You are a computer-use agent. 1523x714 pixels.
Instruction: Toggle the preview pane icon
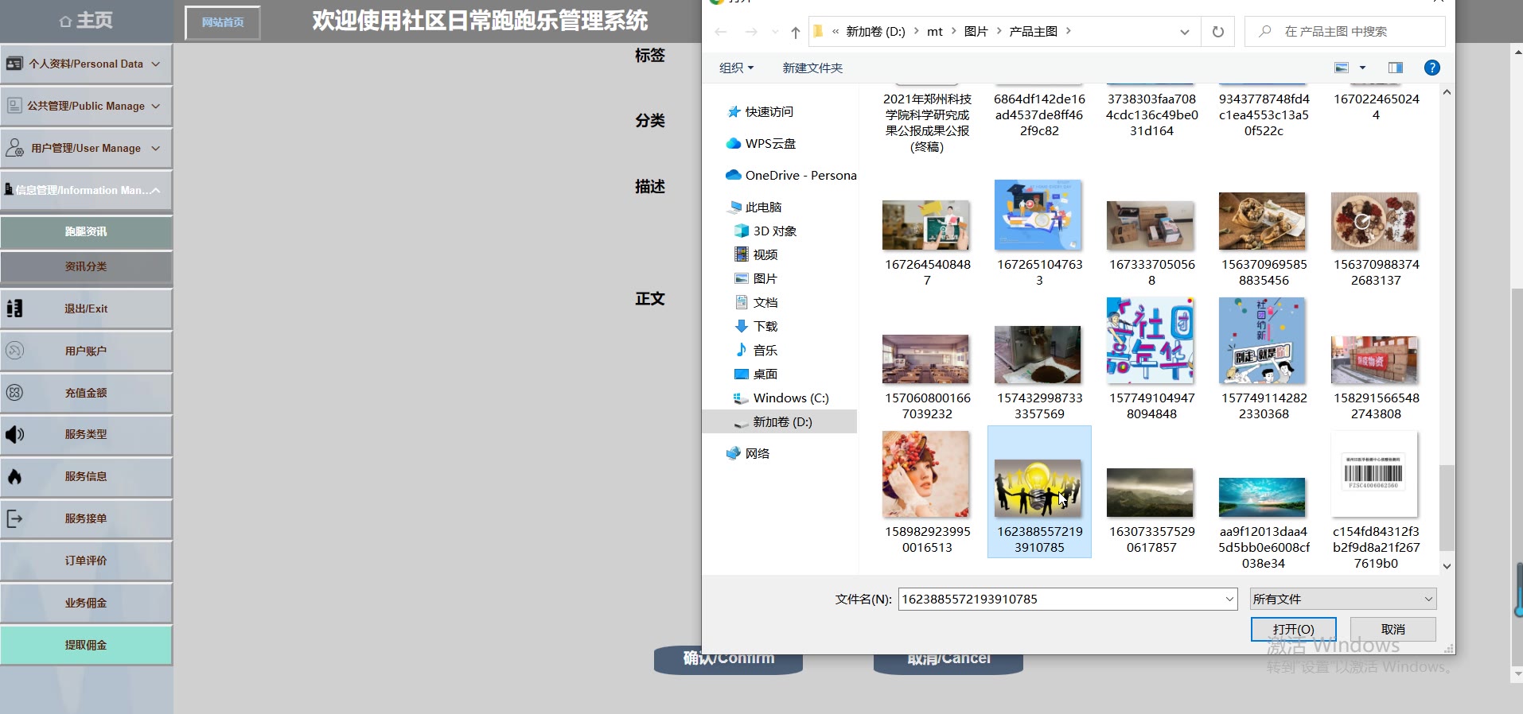tap(1395, 68)
